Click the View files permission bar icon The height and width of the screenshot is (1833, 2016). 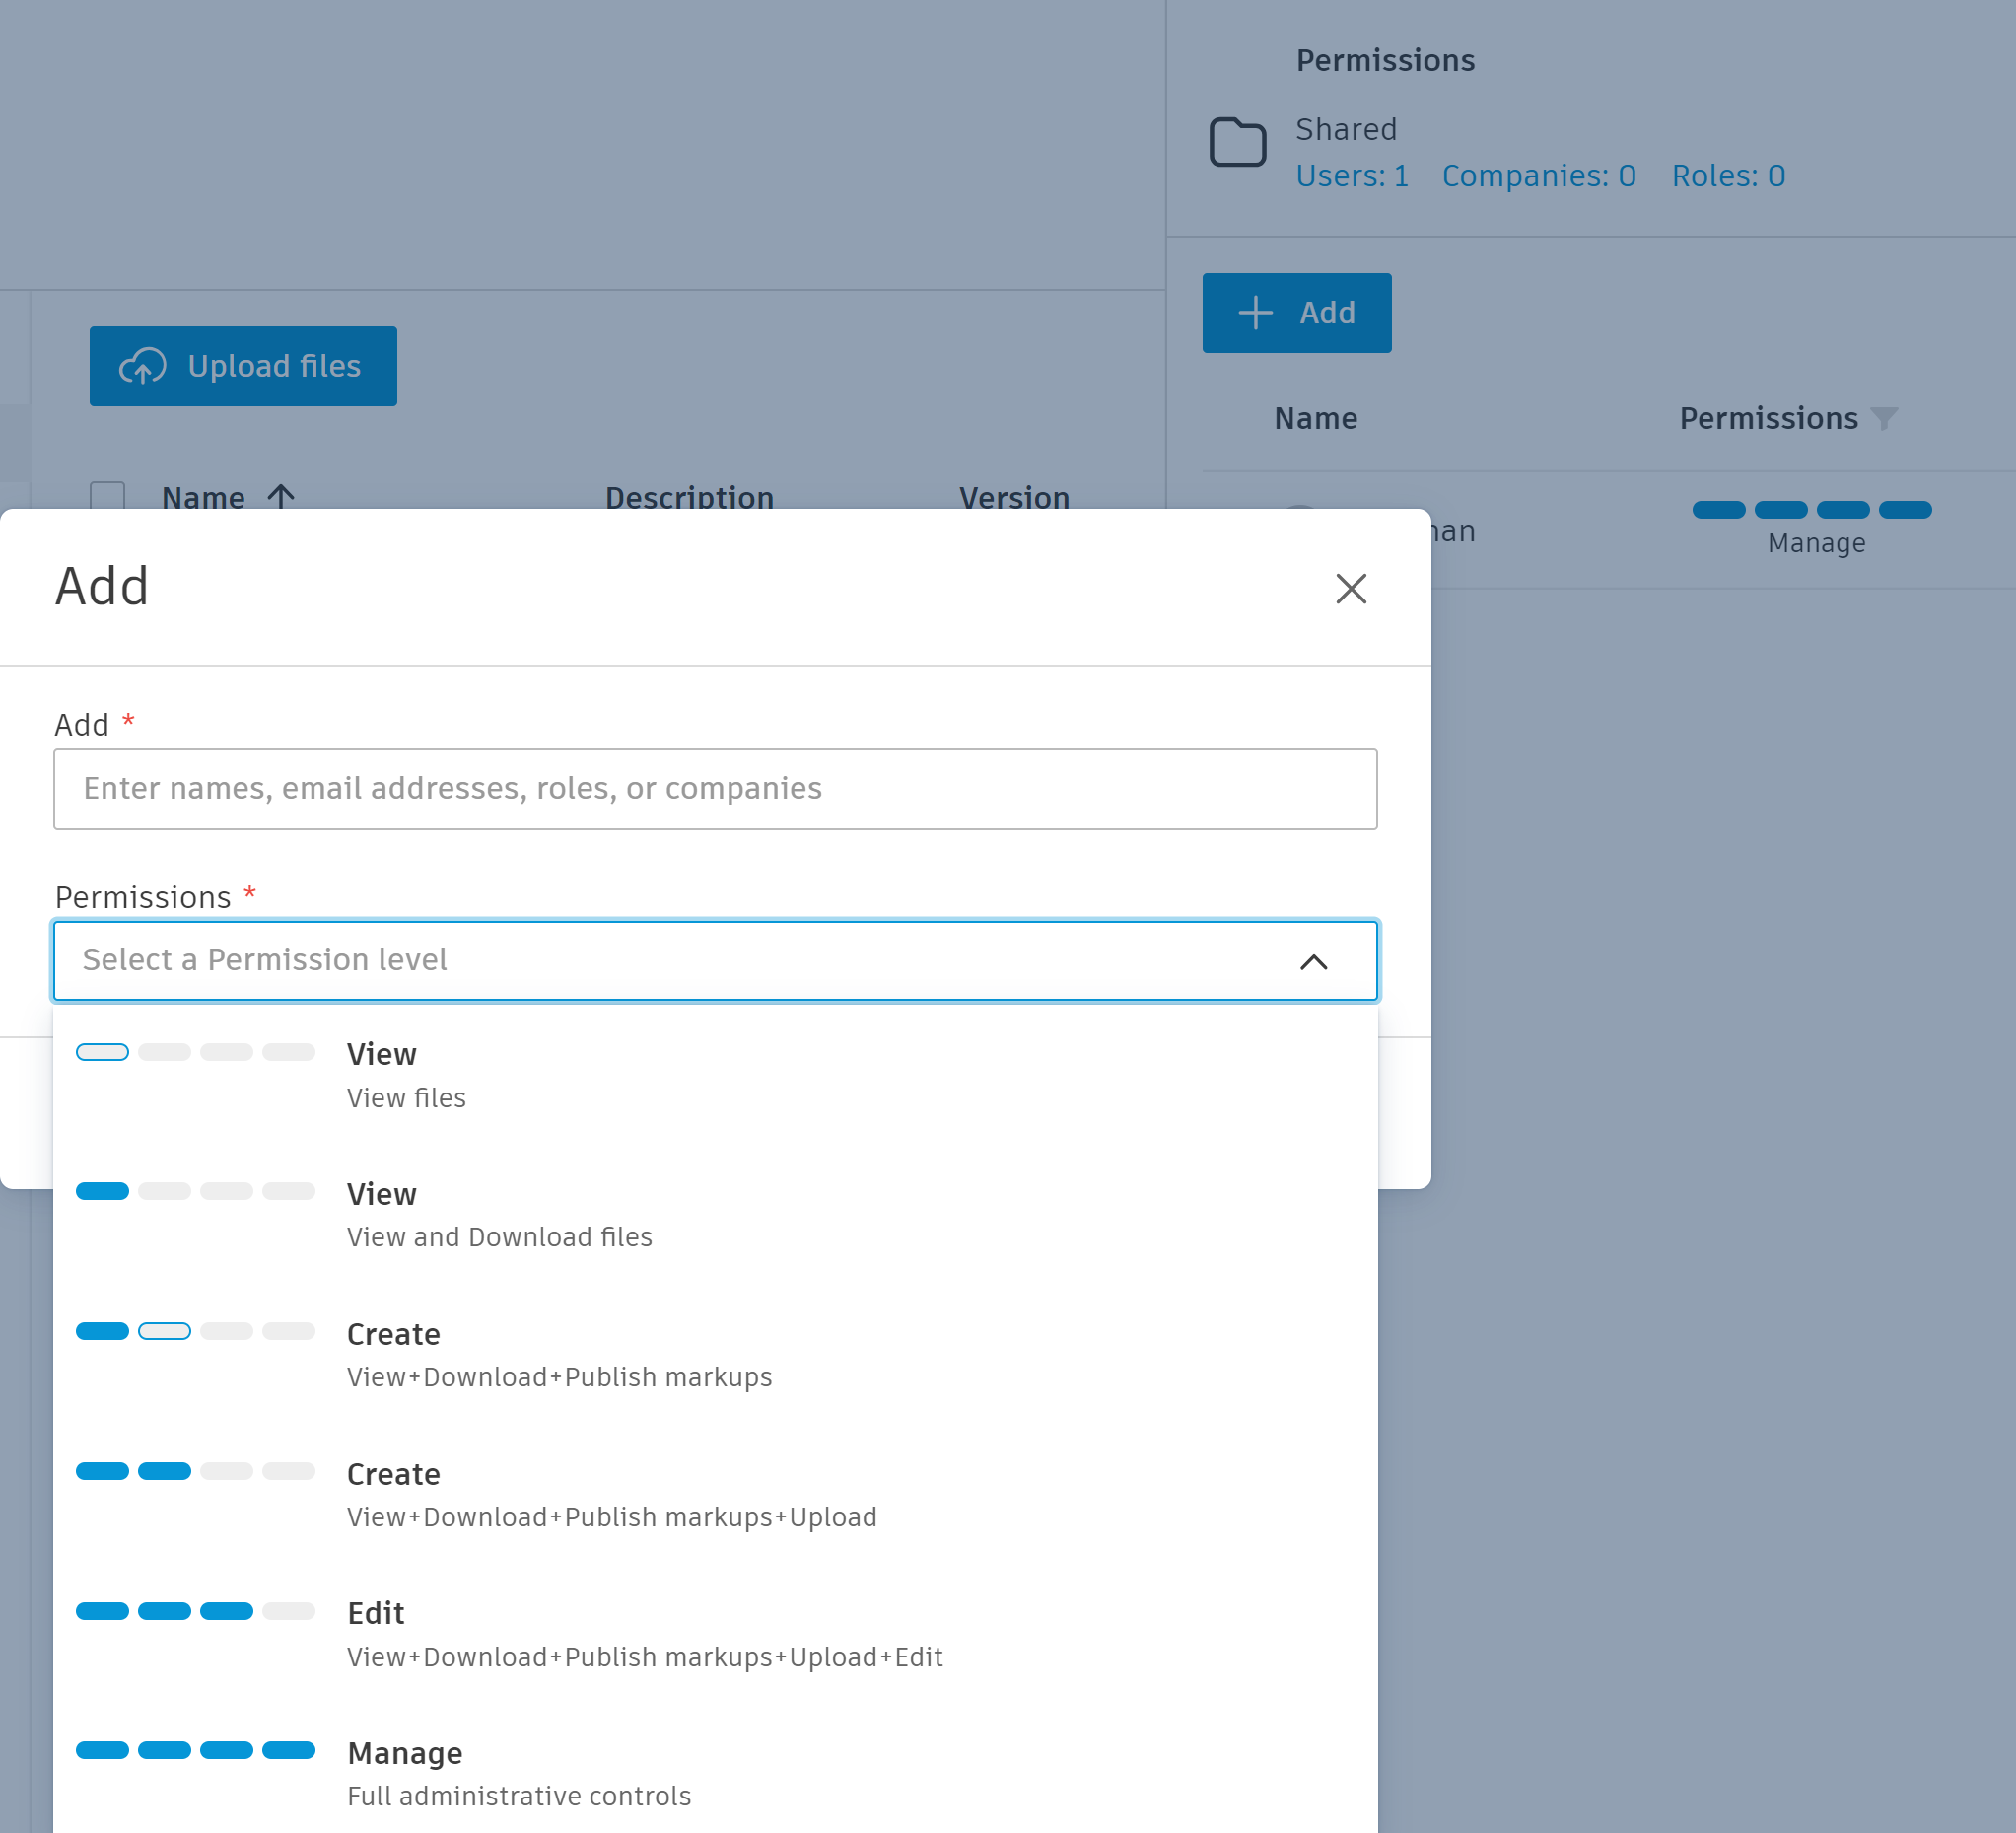[195, 1052]
